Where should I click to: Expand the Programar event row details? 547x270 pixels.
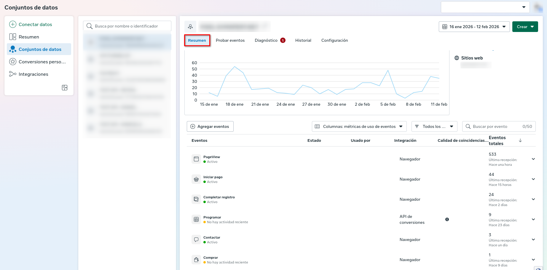point(533,220)
